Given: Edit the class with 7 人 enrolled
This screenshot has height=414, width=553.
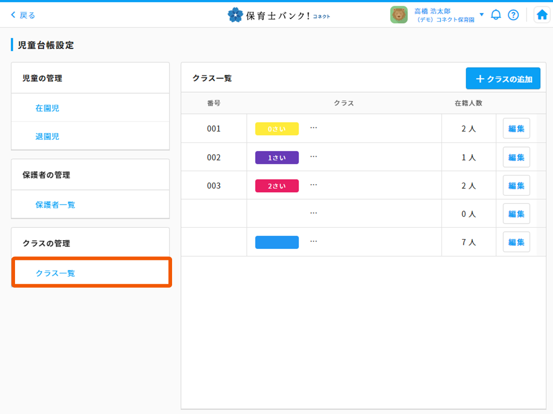Looking at the screenshot, I should click(x=516, y=242).
